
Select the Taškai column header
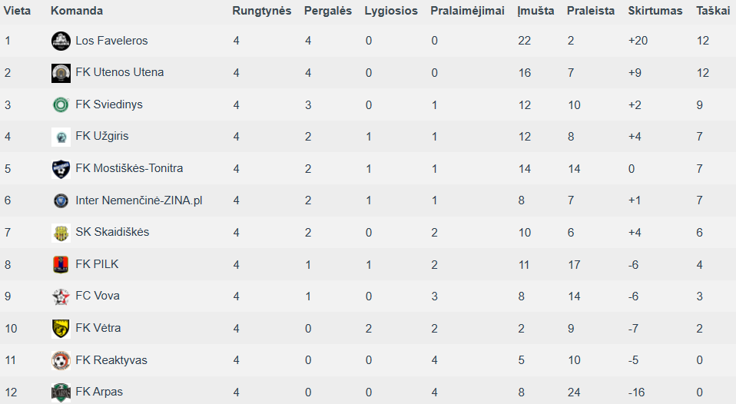pyautogui.click(x=713, y=11)
